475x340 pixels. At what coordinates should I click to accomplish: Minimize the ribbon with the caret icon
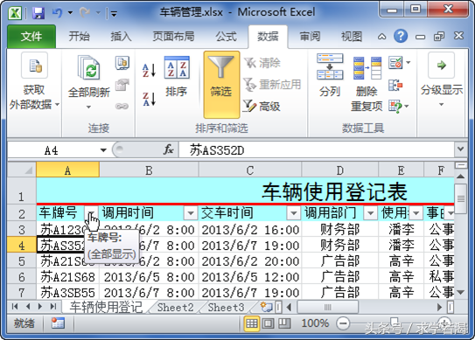381,37
